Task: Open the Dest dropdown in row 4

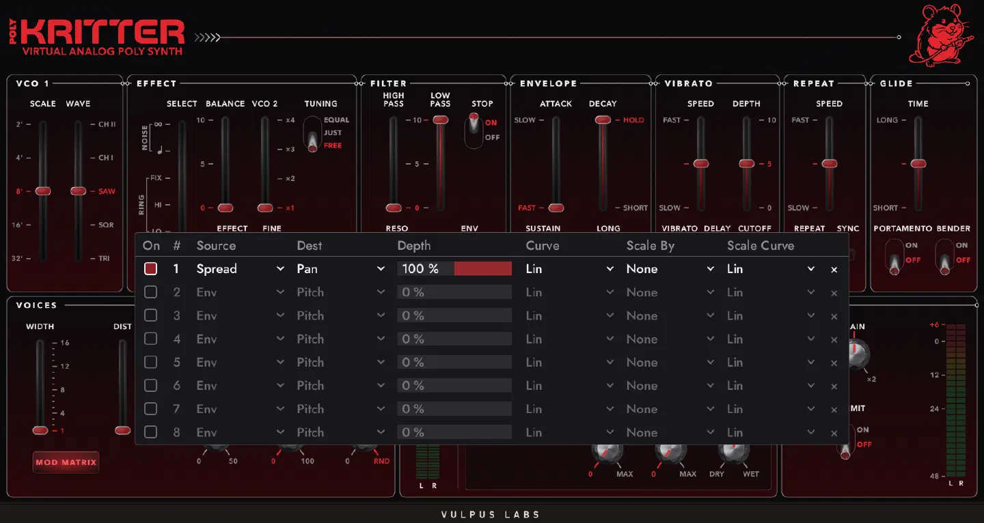Action: [341, 339]
